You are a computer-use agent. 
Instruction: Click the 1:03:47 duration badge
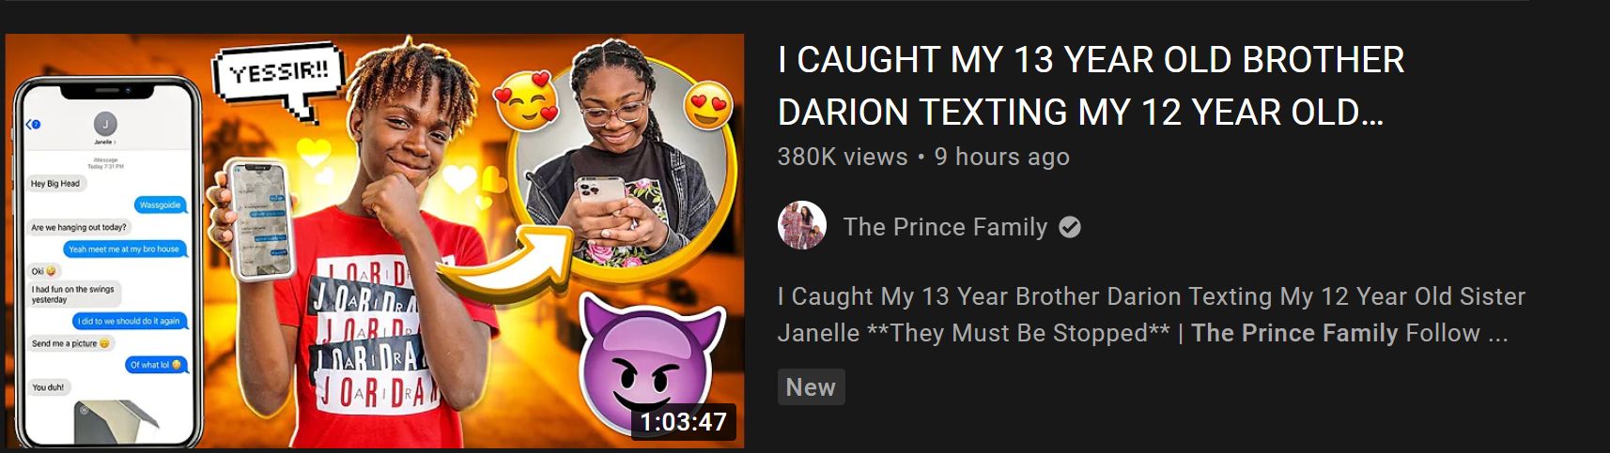[x=683, y=422]
